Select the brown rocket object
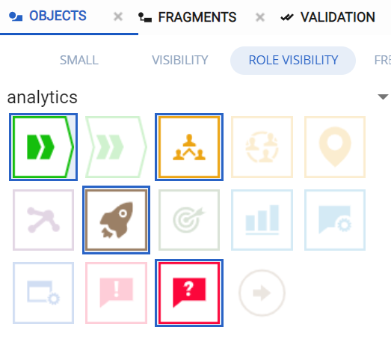 tap(116, 220)
